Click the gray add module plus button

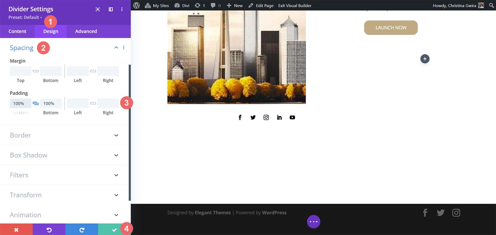click(x=425, y=59)
